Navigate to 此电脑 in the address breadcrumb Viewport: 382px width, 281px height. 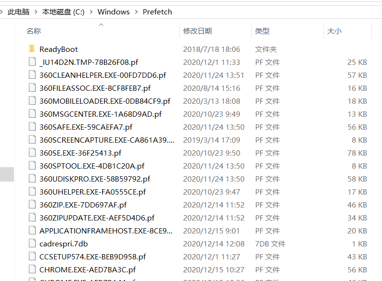coord(19,12)
